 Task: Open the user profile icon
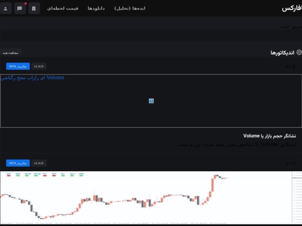6,9
